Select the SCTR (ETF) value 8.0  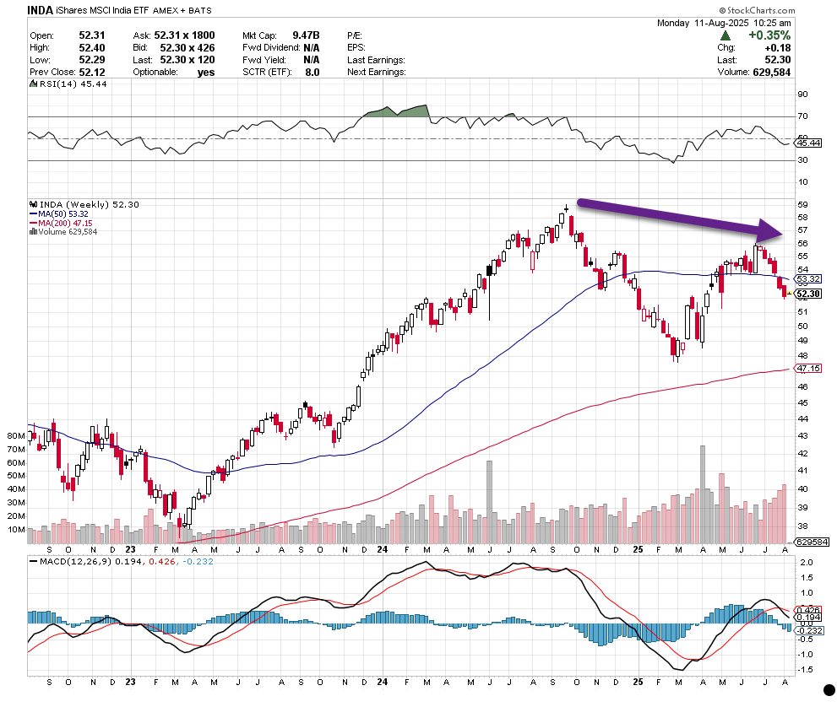313,72
